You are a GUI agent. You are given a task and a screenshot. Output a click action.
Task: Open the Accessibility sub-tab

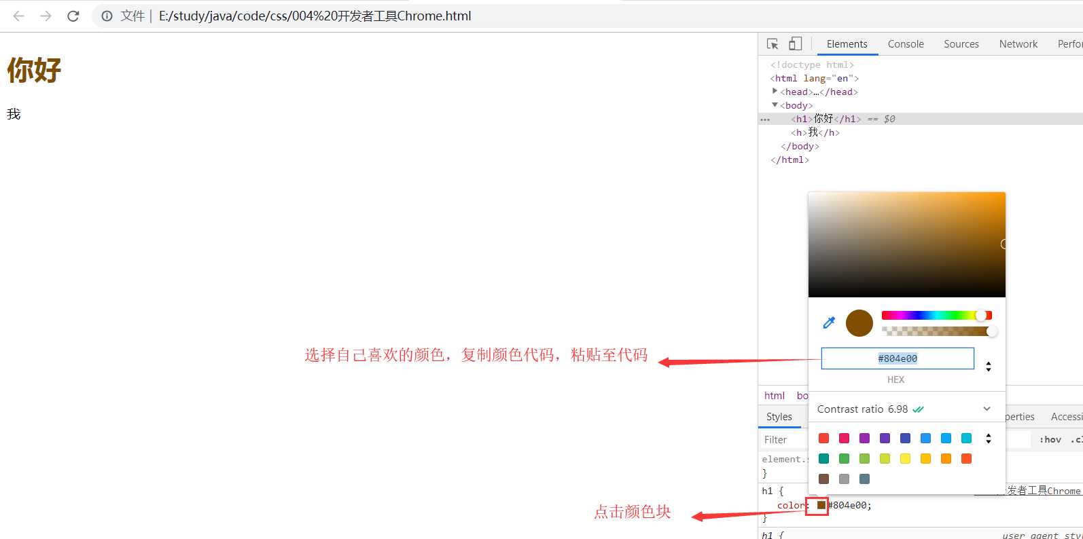(x=1066, y=417)
